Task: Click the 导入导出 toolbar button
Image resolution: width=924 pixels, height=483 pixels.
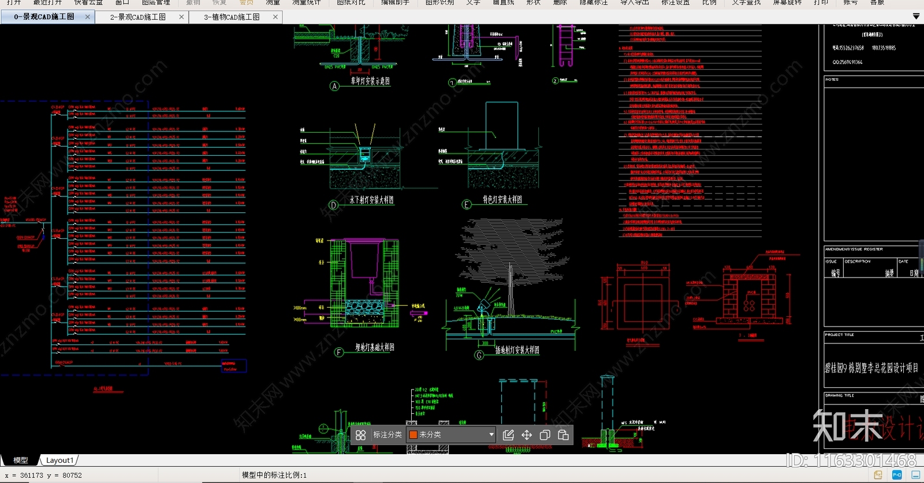Action: coord(634,2)
